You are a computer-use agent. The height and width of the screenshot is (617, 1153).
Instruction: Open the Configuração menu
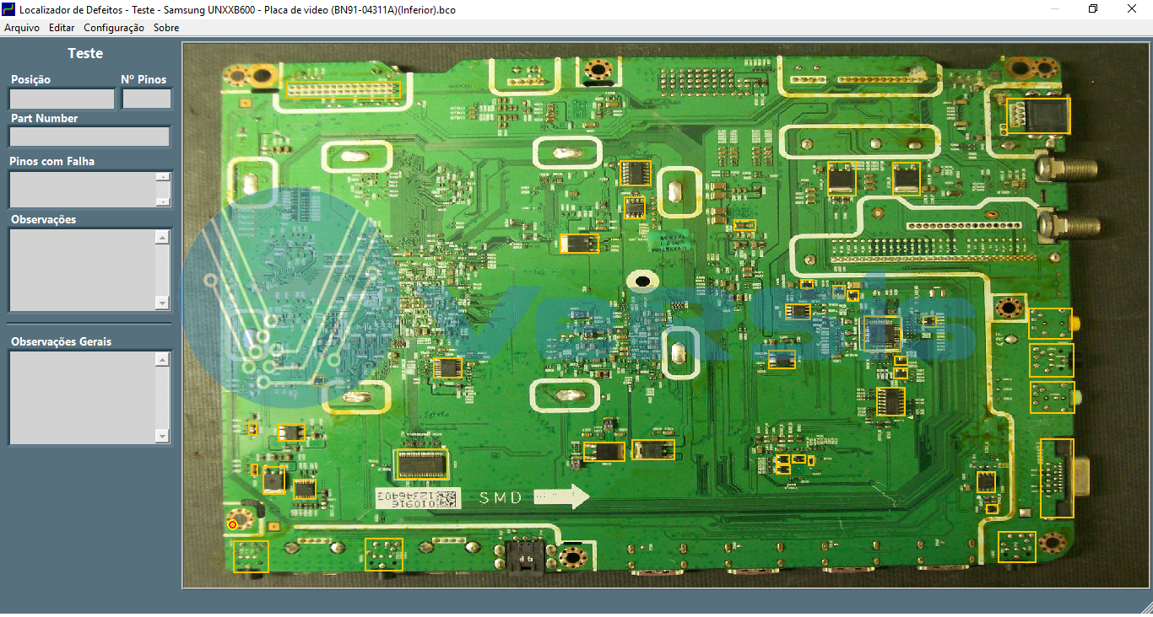114,28
